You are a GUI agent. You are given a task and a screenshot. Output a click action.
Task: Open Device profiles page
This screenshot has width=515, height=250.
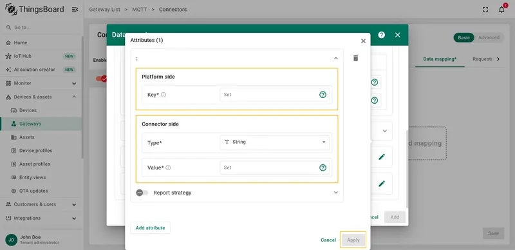[41, 151]
